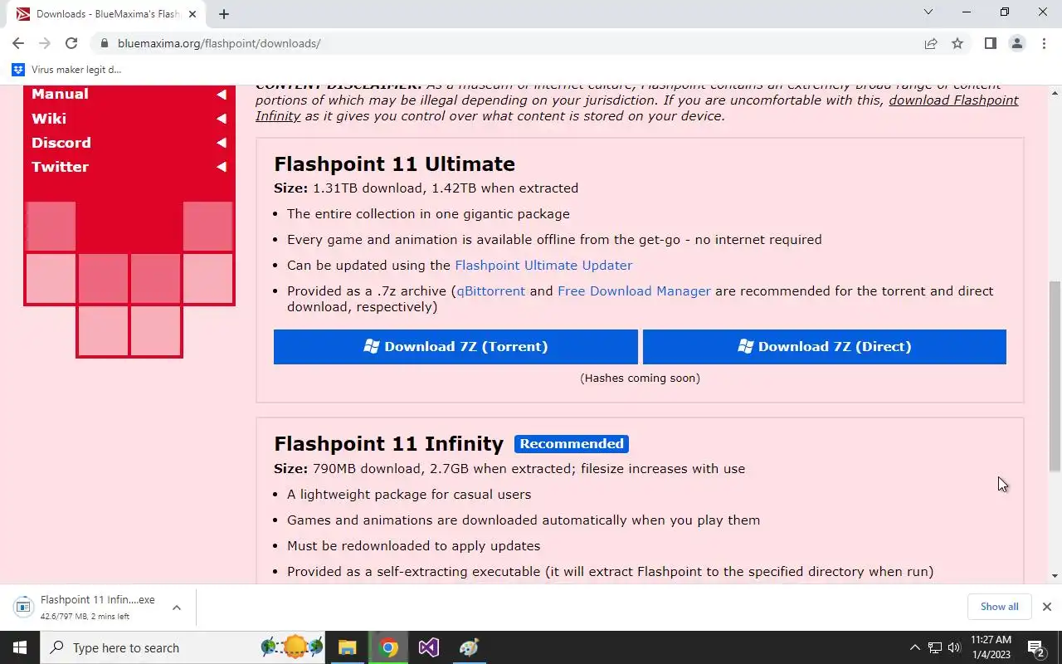Image resolution: width=1062 pixels, height=664 pixels.
Task: Click the 'Flashpoint 11 Ultimate' heading
Action: (394, 164)
